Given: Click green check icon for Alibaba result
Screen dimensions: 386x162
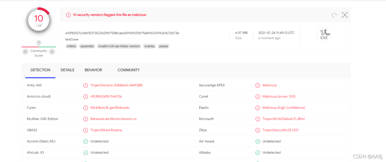Looking at the screenshot, I should point(258,153).
